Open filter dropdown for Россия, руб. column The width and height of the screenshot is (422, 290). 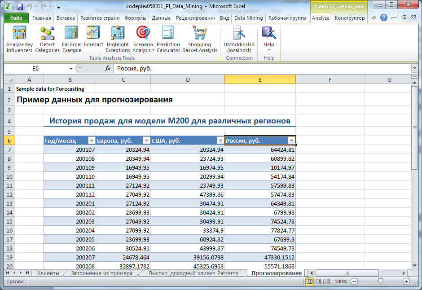coord(291,141)
